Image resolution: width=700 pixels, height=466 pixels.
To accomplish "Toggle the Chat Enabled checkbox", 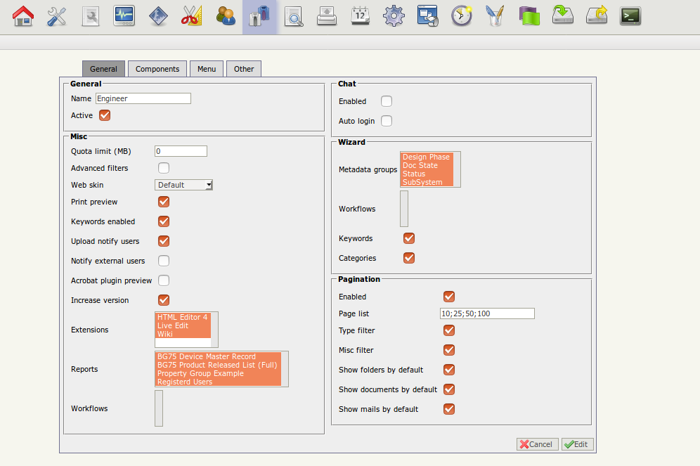I will (x=387, y=101).
